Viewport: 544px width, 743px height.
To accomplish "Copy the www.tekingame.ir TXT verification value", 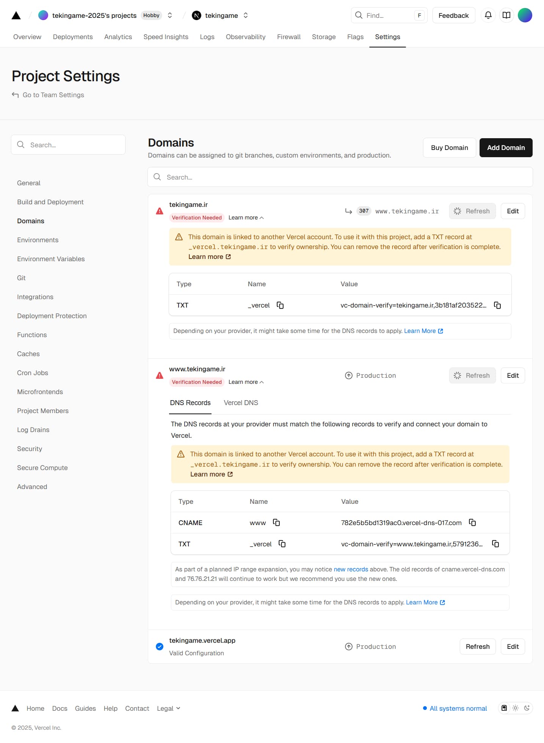I will 495,544.
